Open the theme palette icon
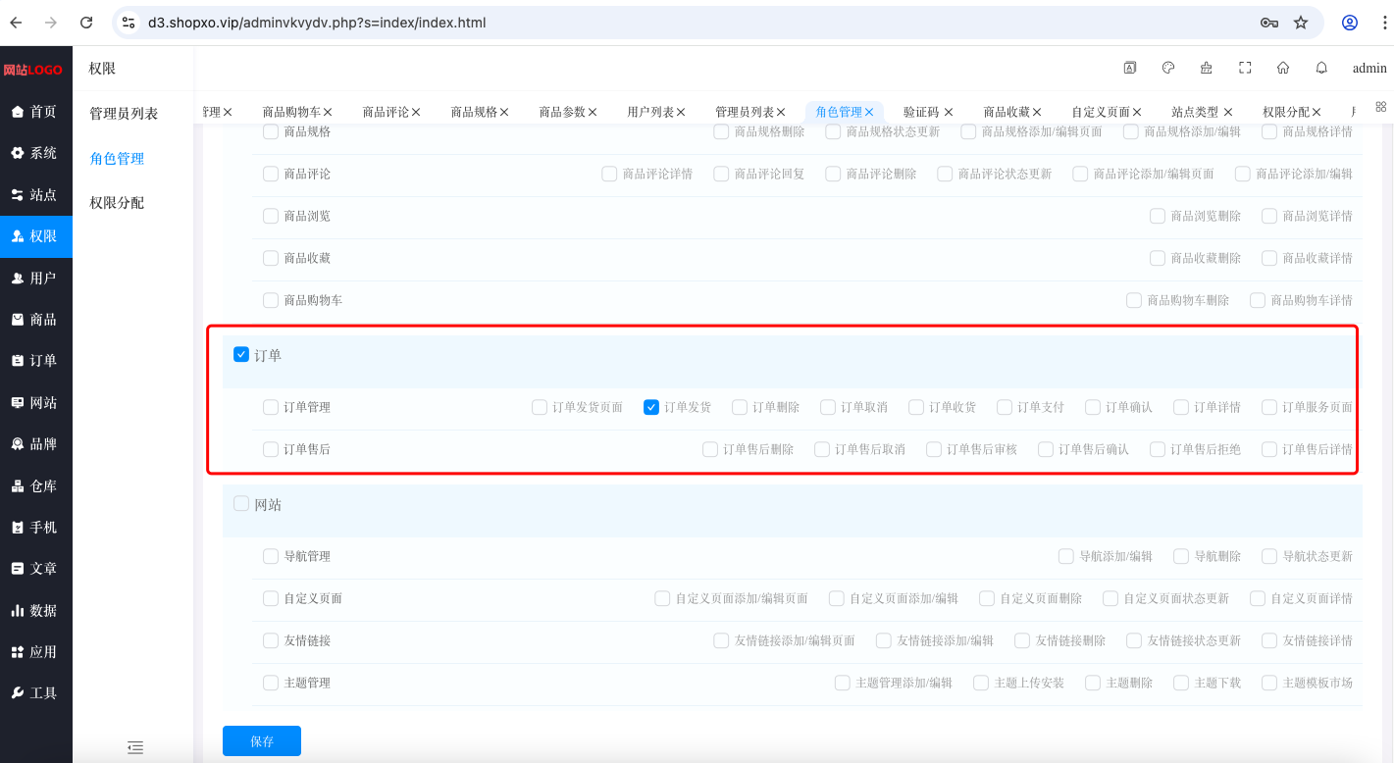The width and height of the screenshot is (1394, 763). 1168,68
